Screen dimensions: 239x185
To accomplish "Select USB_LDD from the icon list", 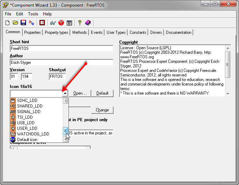I will (x=26, y=123).
